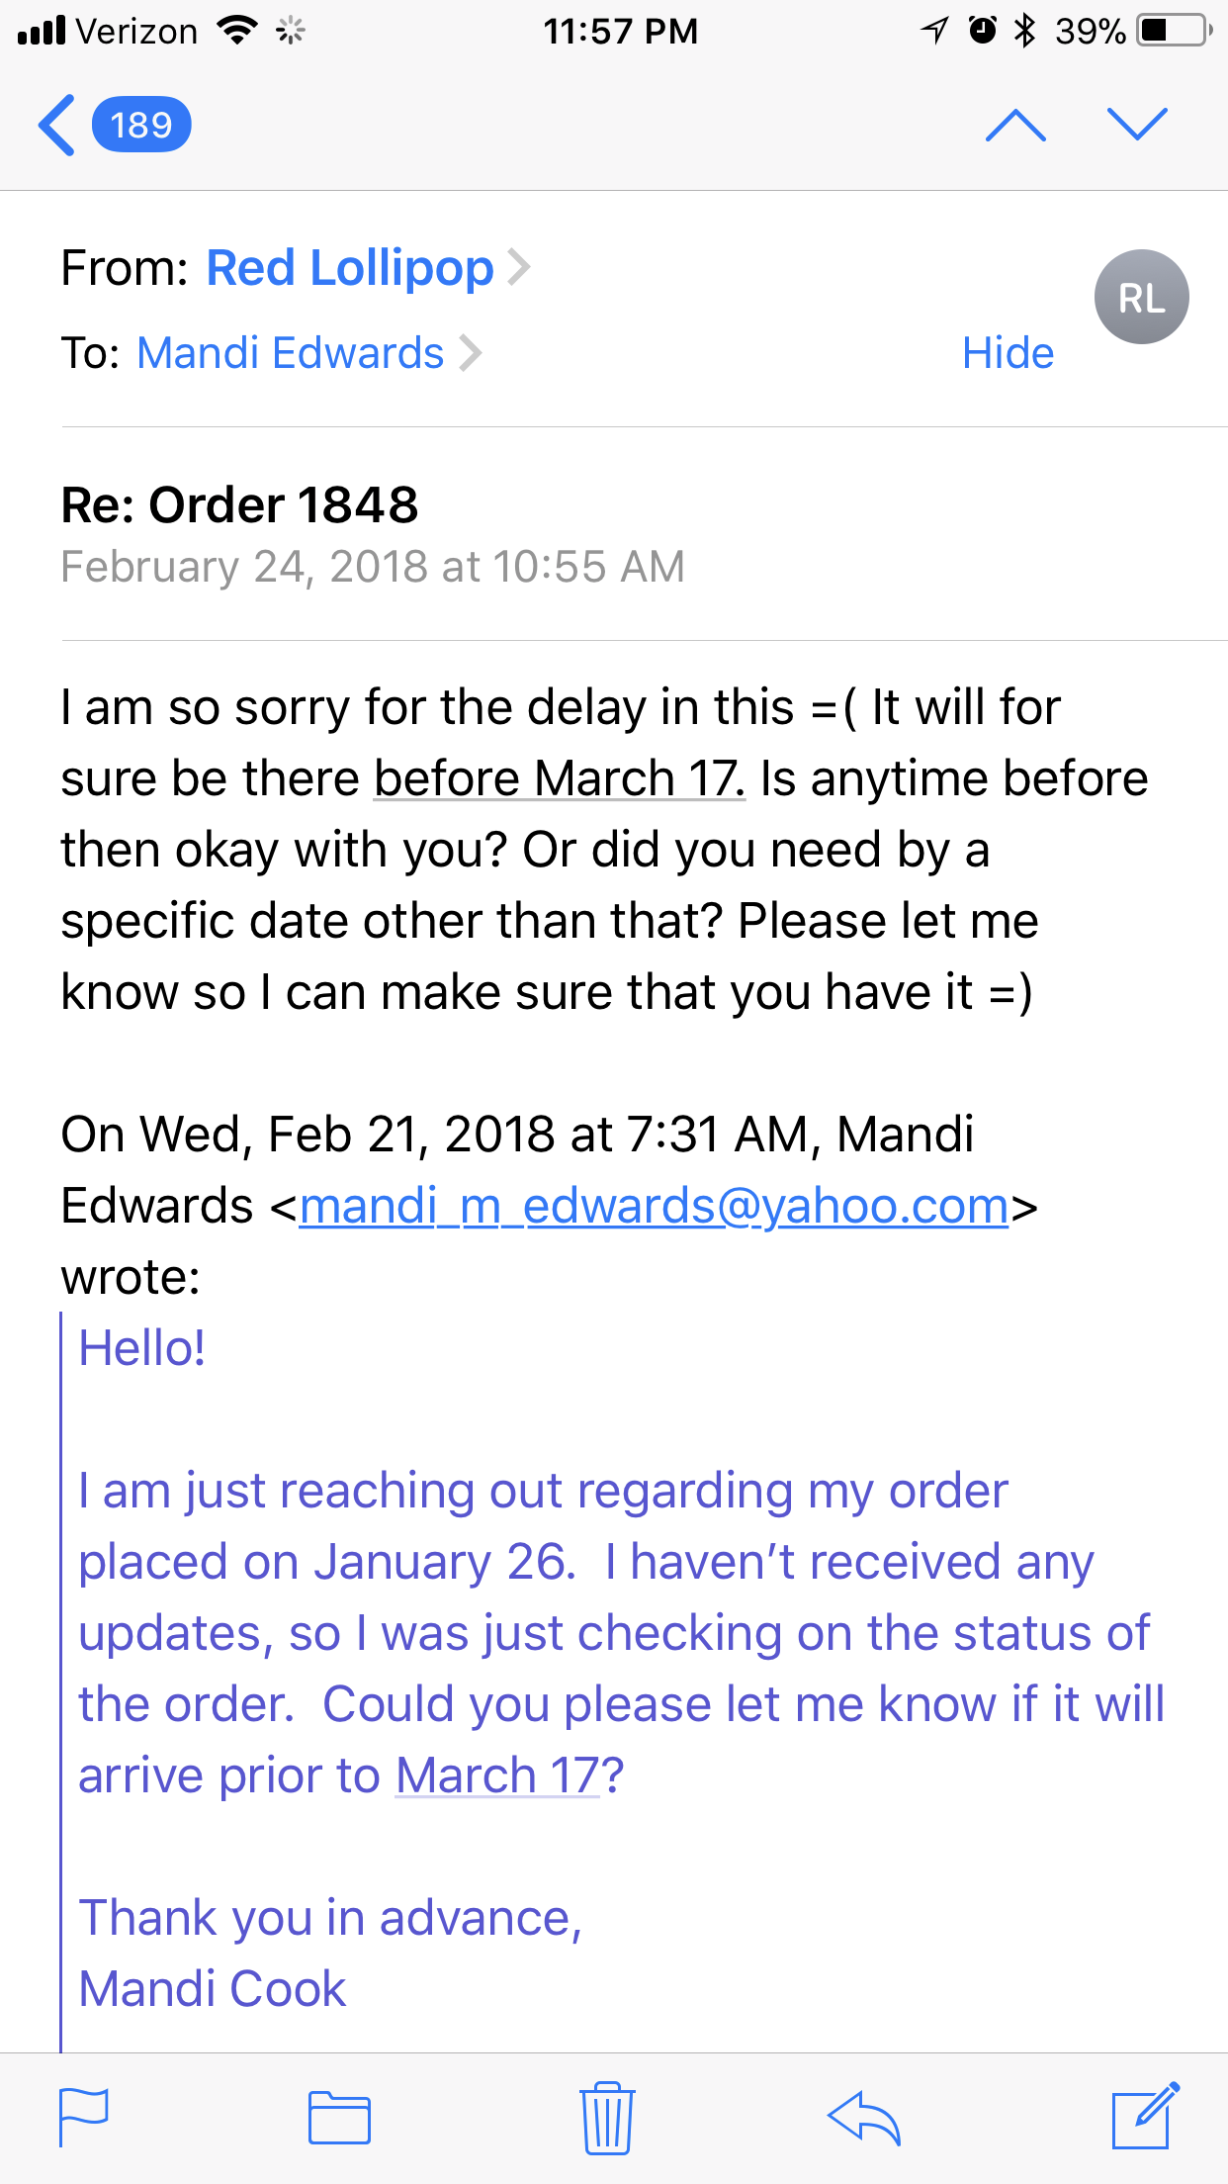1228x2184 pixels.
Task: Open reply options with the reply arrow
Action: [864, 2117]
